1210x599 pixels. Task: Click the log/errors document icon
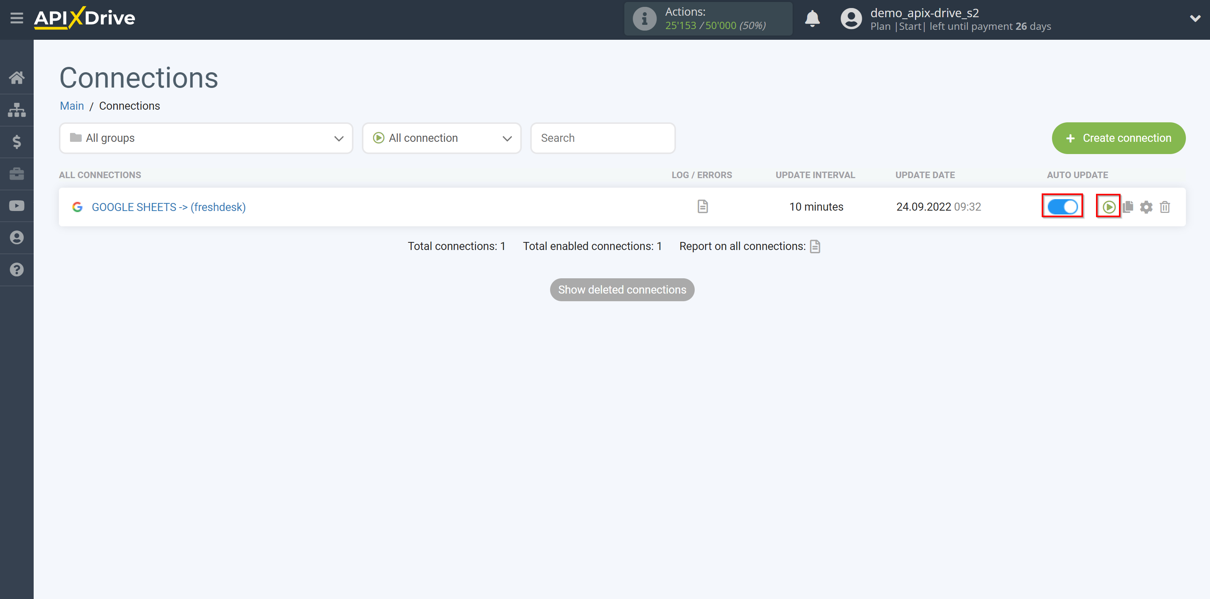(x=702, y=206)
